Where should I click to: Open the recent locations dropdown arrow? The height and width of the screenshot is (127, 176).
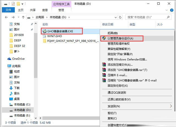18,17
